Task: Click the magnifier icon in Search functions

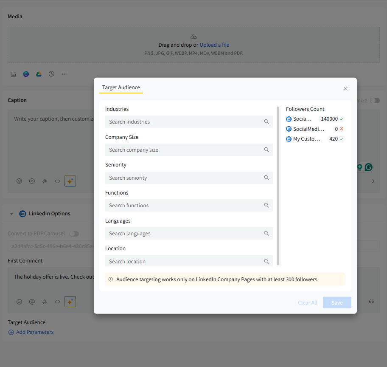Action: point(266,205)
